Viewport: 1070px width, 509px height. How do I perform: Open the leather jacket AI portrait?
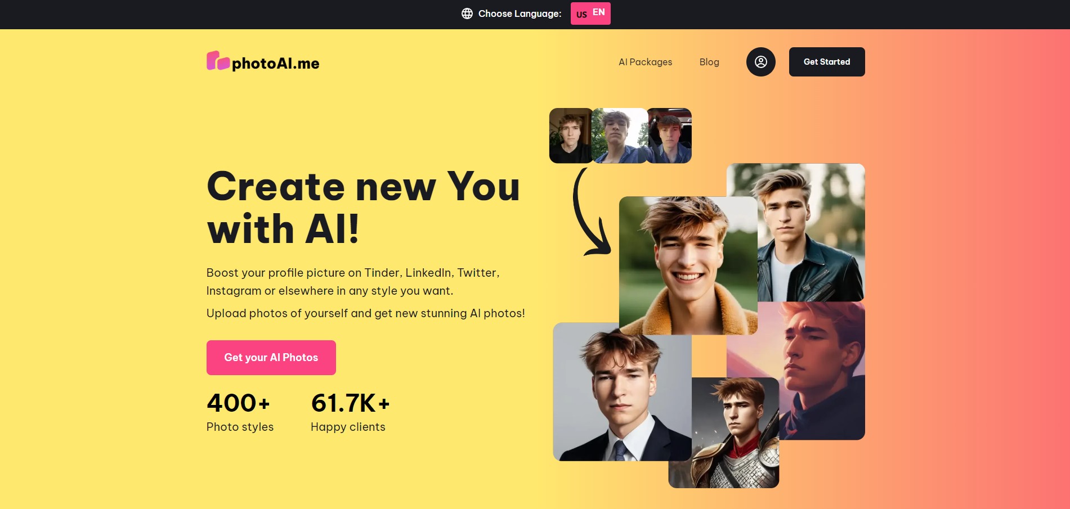point(811,232)
